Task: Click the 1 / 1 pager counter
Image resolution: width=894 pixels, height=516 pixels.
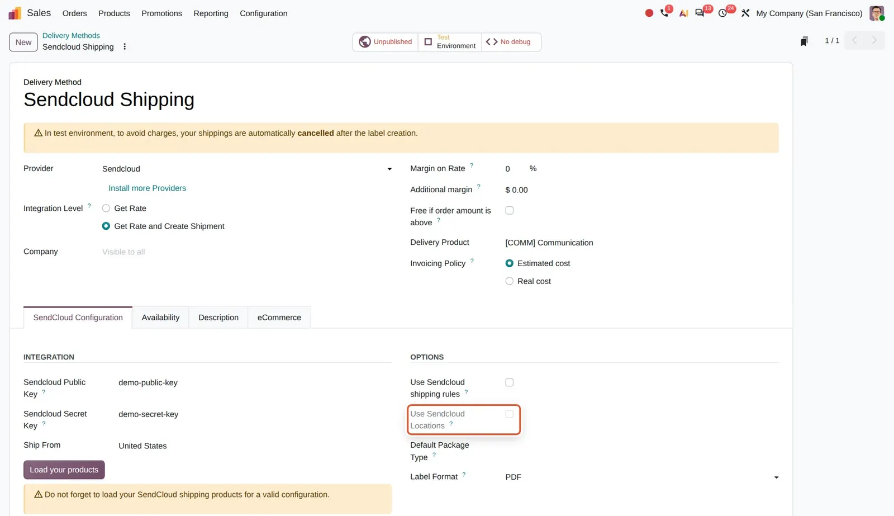Action: pyautogui.click(x=832, y=40)
